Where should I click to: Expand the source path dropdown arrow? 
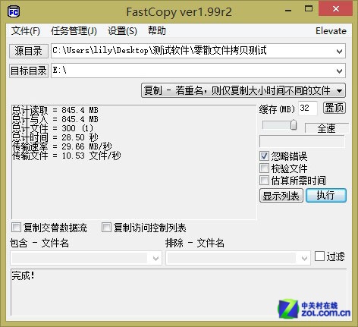pos(339,52)
